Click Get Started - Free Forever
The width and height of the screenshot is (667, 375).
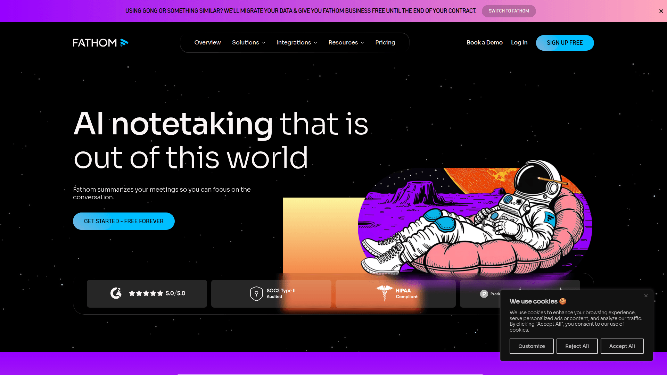pos(124,221)
